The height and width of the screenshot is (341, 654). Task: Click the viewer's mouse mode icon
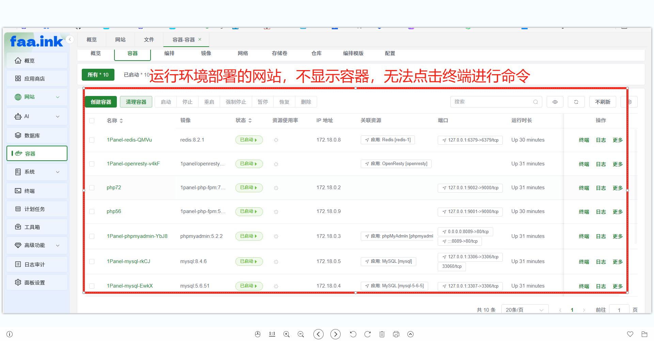click(258, 334)
